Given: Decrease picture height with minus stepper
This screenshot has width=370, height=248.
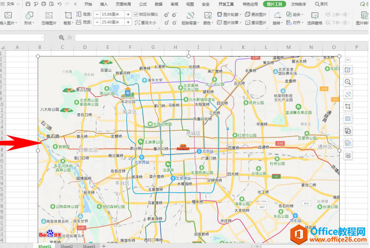Looking at the screenshot, I should pyautogui.click(x=97, y=14).
